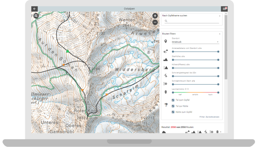Click the right Lawinenrisiko slider handle
This screenshot has height=147, width=259.
[218, 92]
